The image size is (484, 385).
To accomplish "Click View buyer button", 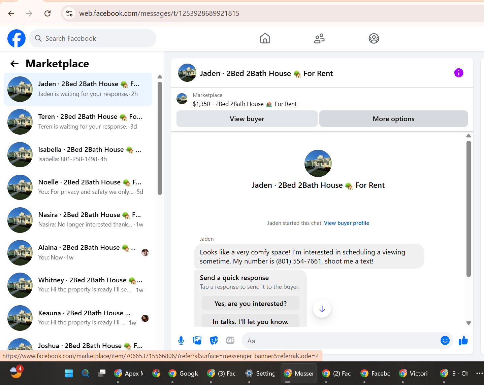I will click(x=247, y=119).
